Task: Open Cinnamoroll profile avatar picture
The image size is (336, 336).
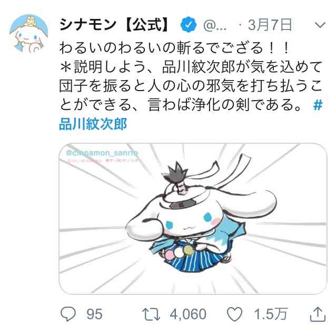Action: [29, 33]
